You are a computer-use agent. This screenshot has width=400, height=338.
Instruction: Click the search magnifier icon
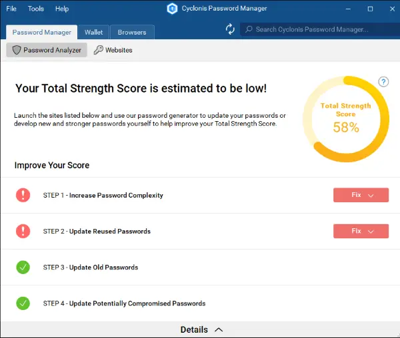coord(249,29)
